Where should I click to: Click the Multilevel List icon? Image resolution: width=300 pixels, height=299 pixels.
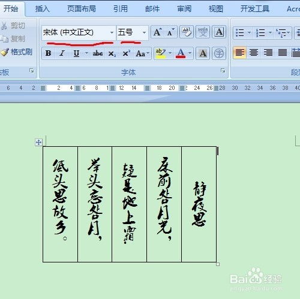281,32
